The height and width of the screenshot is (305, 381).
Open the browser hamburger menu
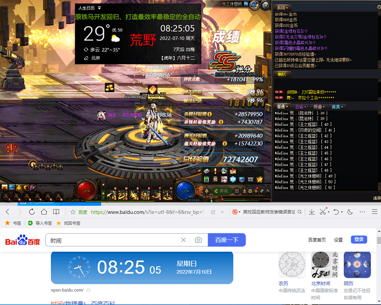[x=374, y=212]
